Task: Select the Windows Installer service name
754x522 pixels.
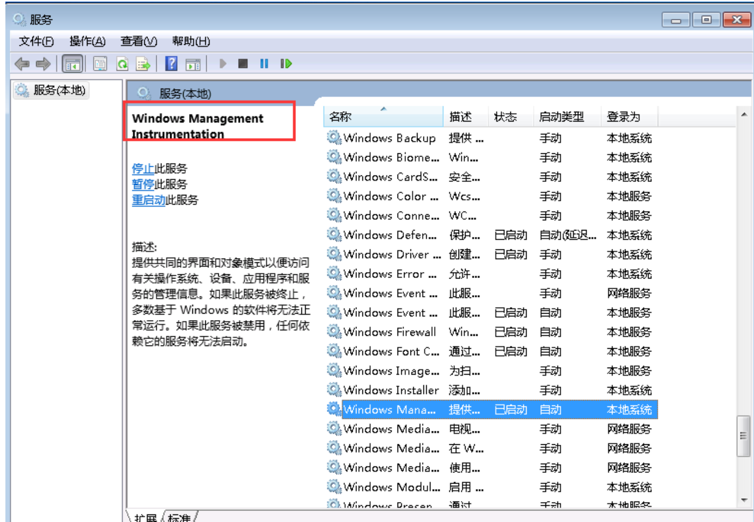Action: [x=391, y=390]
